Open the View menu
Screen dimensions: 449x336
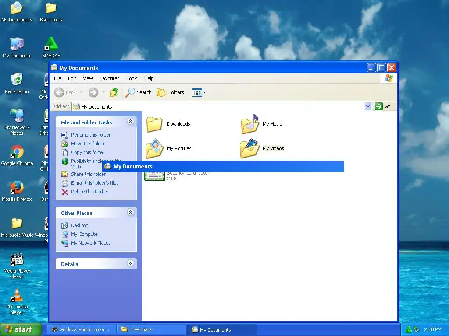(88, 78)
